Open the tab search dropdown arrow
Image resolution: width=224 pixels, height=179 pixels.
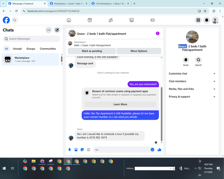[3, 4]
